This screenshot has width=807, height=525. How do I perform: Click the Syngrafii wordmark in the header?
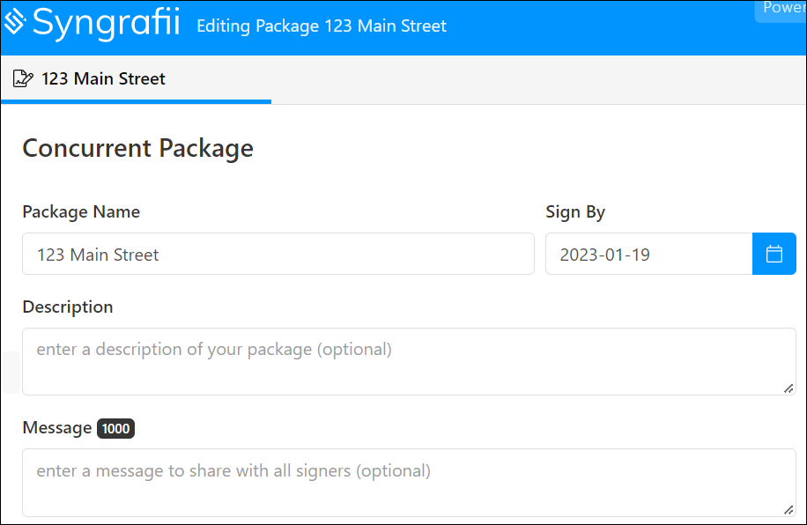coord(106,24)
